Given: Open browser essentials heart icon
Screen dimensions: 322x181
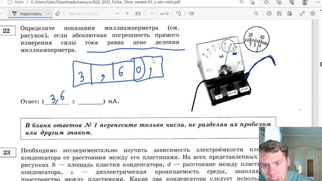Looking at the screenshot, I should (x=292, y=2).
